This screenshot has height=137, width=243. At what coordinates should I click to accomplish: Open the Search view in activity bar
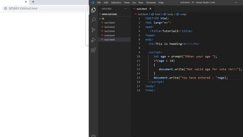pos(93,20)
